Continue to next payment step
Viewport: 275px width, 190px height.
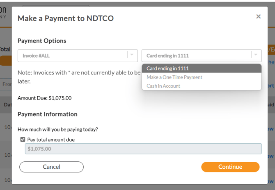click(230, 167)
